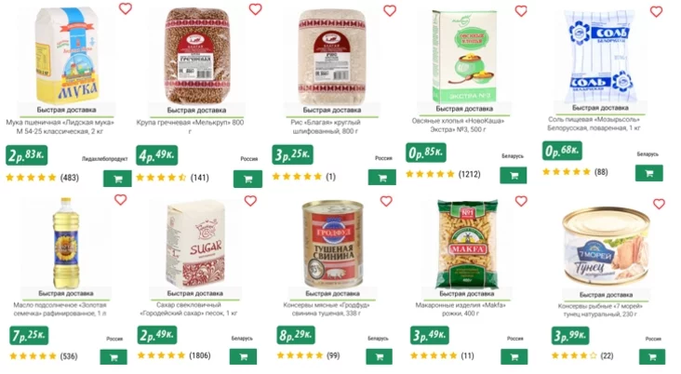681x374 pixels.
Task: Toggle favorite heart on buckwheat product
Action: tap(255, 9)
